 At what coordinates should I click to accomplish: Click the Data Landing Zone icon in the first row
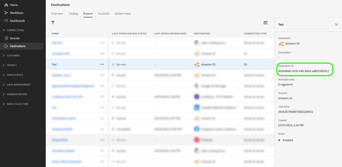[196, 43]
